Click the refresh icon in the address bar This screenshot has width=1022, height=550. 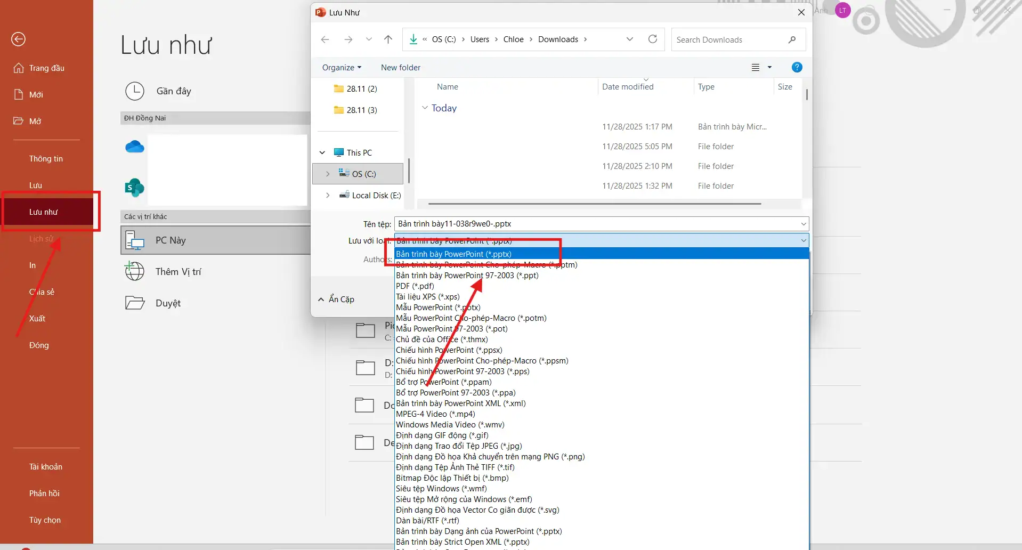click(652, 39)
